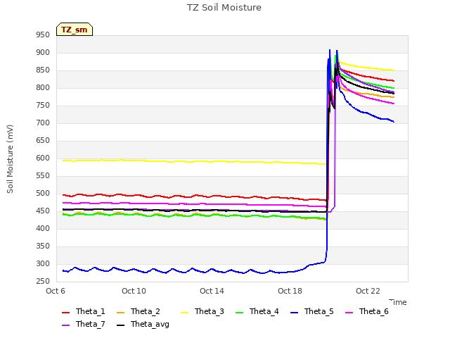The image size is (450, 338).
Task: Click the yellow Theta_3 legend swatch
Action: [184, 313]
